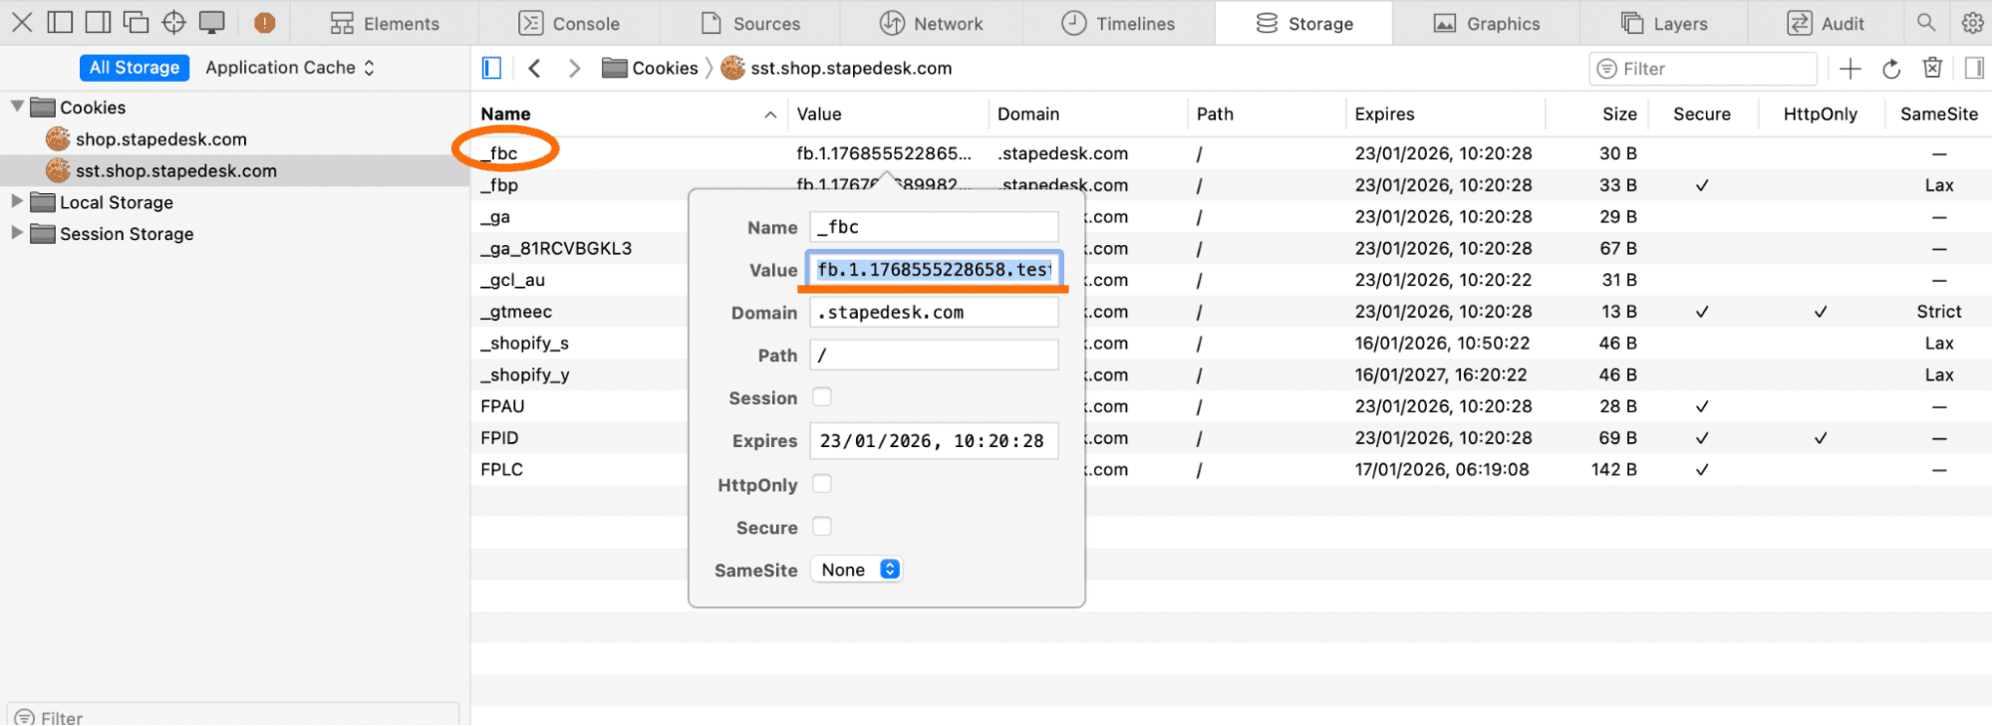
Task: Enable the HttpOnly checkbox in popover
Action: click(822, 484)
